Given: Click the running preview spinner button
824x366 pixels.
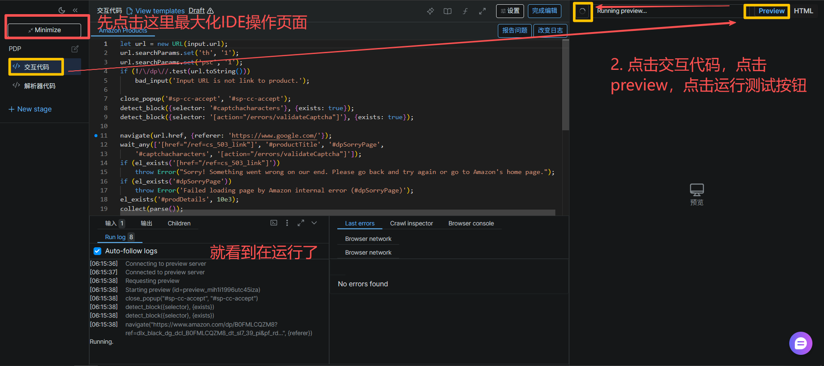Looking at the screenshot, I should [582, 11].
